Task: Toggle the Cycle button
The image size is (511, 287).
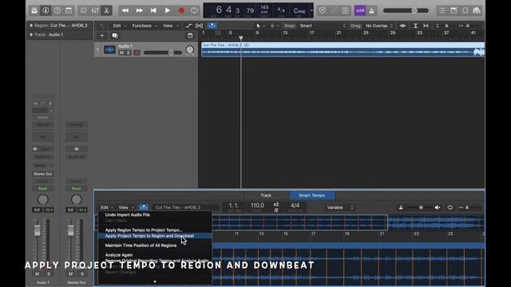Action: pos(194,10)
